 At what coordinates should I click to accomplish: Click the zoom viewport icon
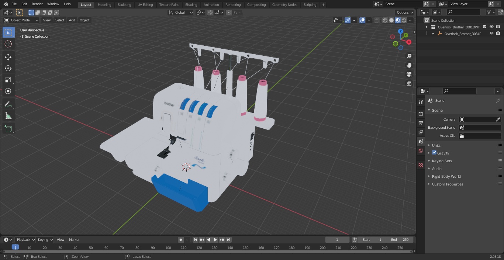409,56
